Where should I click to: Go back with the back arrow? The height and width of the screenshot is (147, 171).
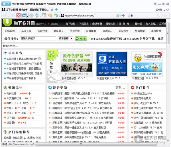[5, 15]
